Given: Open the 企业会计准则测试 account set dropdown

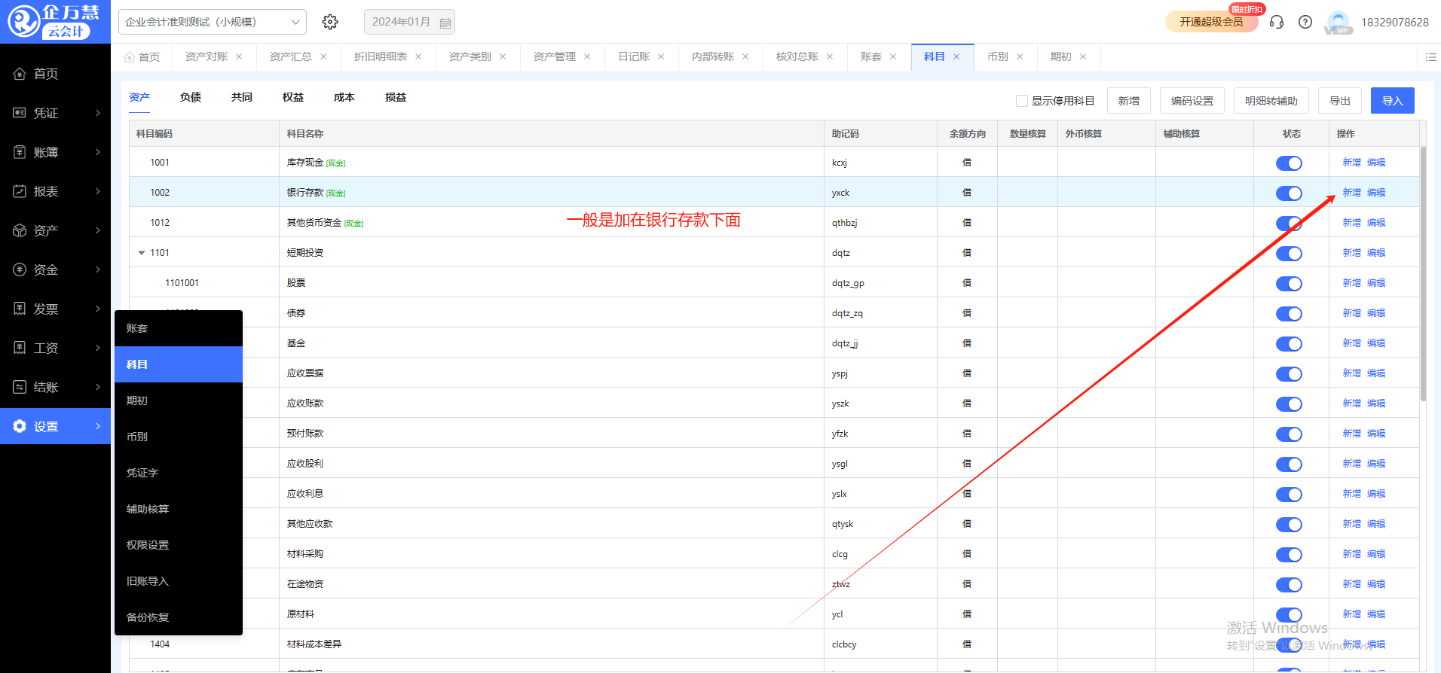Looking at the screenshot, I should point(213,22).
